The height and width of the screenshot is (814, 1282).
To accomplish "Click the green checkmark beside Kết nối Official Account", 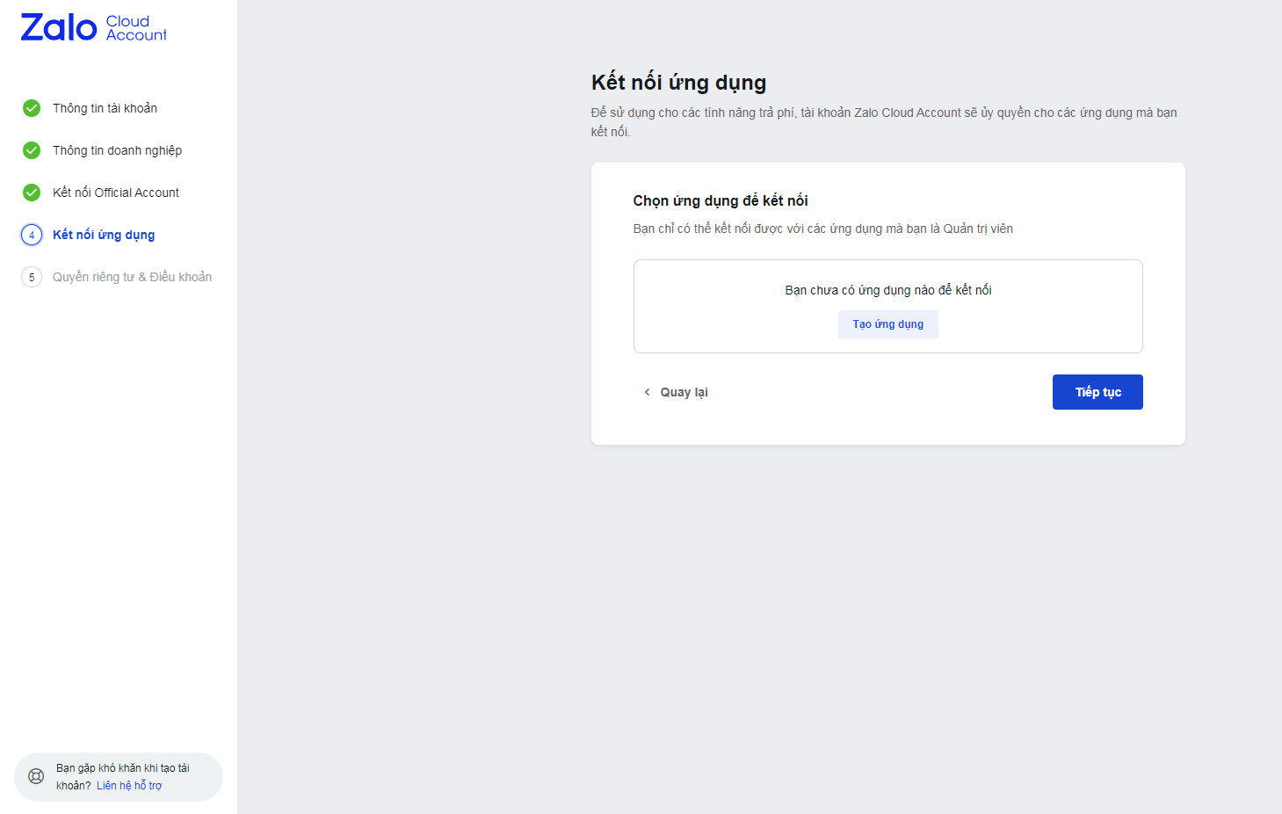I will coord(32,193).
